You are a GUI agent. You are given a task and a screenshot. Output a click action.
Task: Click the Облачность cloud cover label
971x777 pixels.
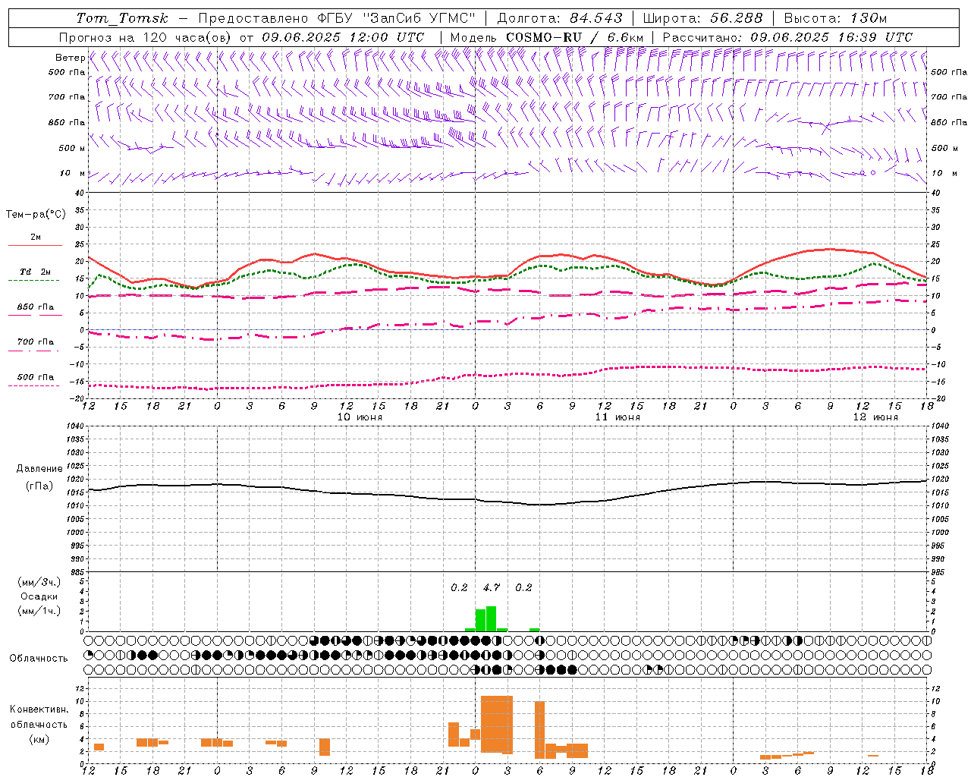tap(39, 658)
